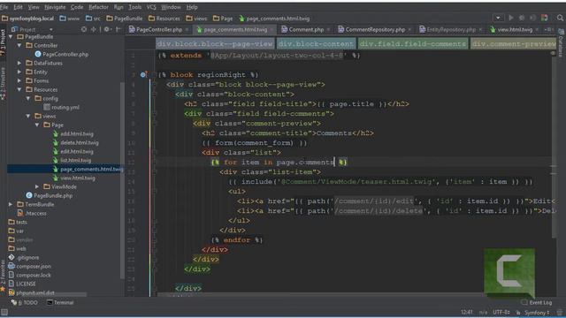Collapse the config folder
This screenshot has height=318, width=566.
[x=28, y=98]
